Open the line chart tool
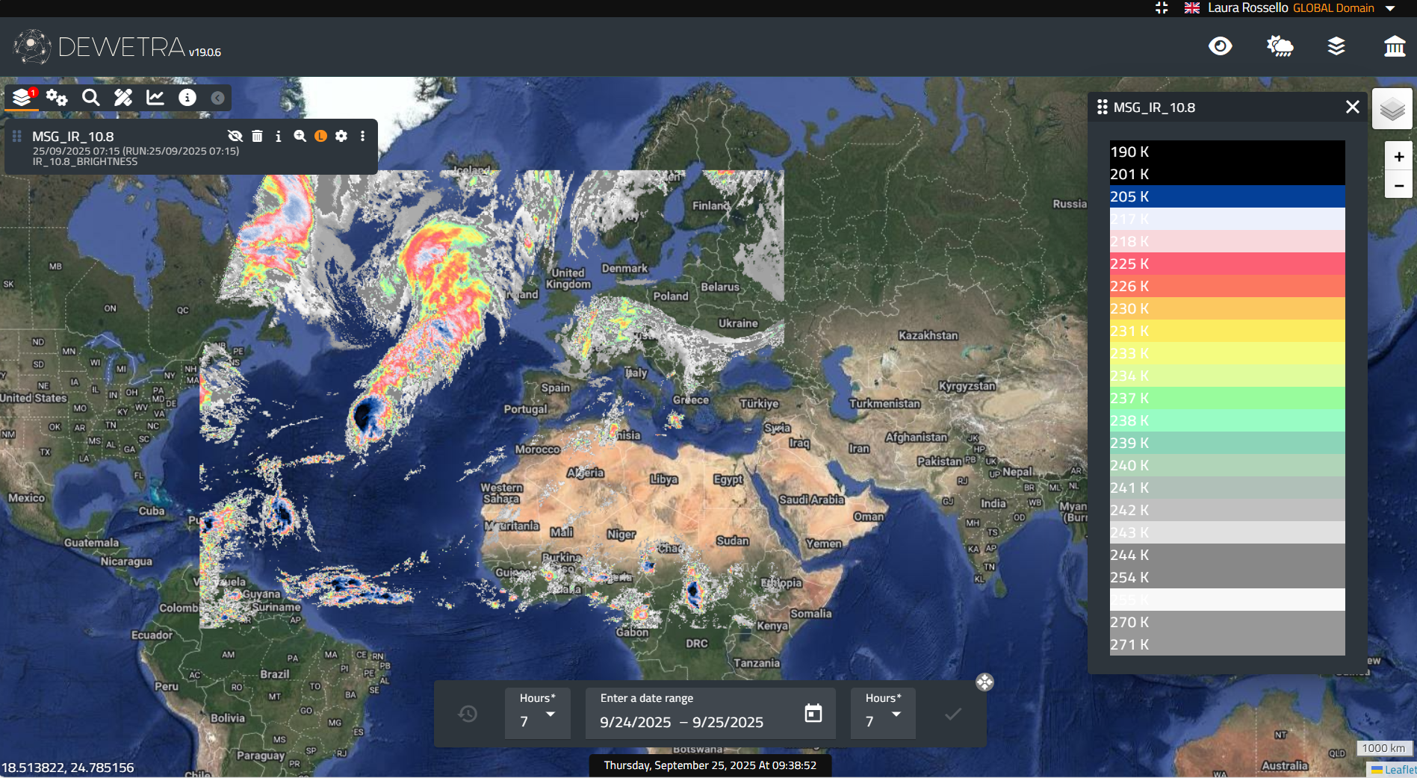 155,98
